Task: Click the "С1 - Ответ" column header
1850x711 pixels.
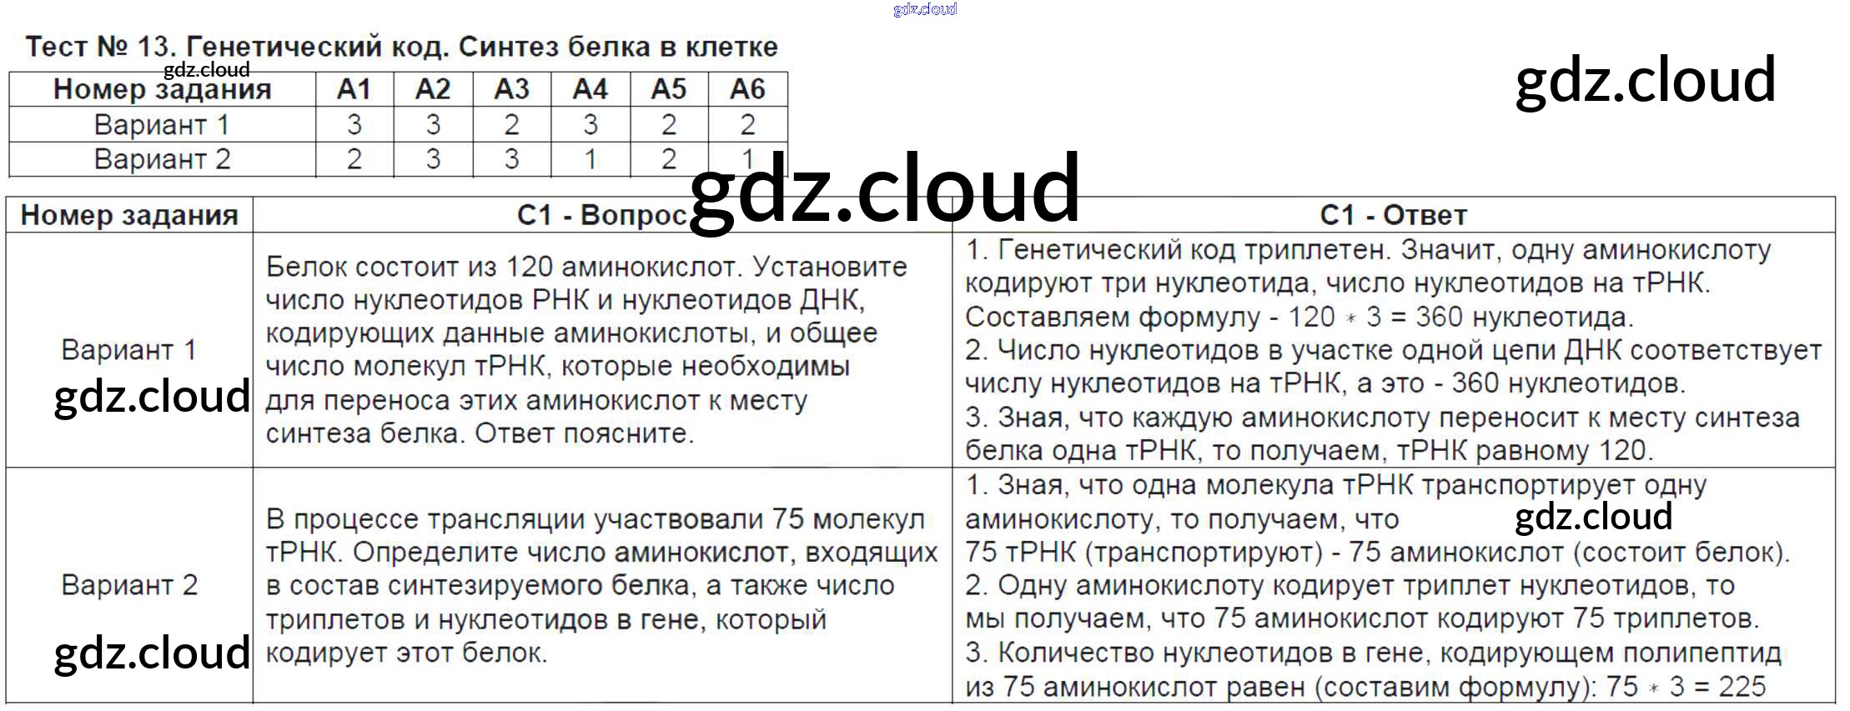Action: point(1393,215)
